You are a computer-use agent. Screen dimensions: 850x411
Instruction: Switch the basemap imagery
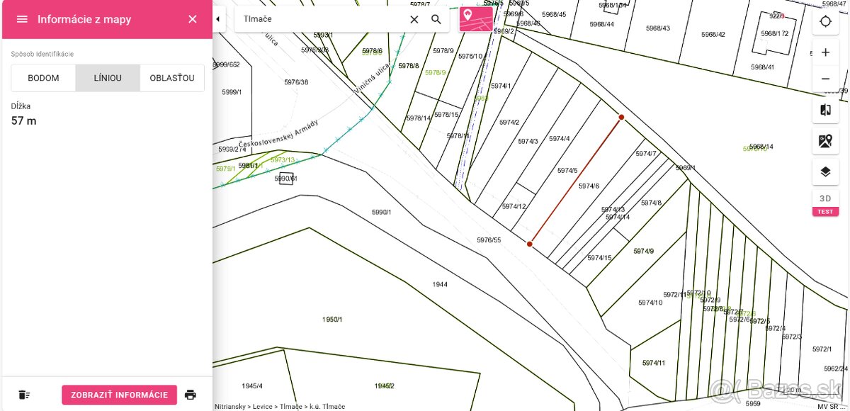[825, 141]
